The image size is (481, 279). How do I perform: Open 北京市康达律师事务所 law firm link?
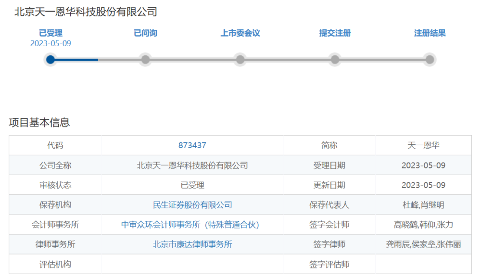click(x=192, y=244)
